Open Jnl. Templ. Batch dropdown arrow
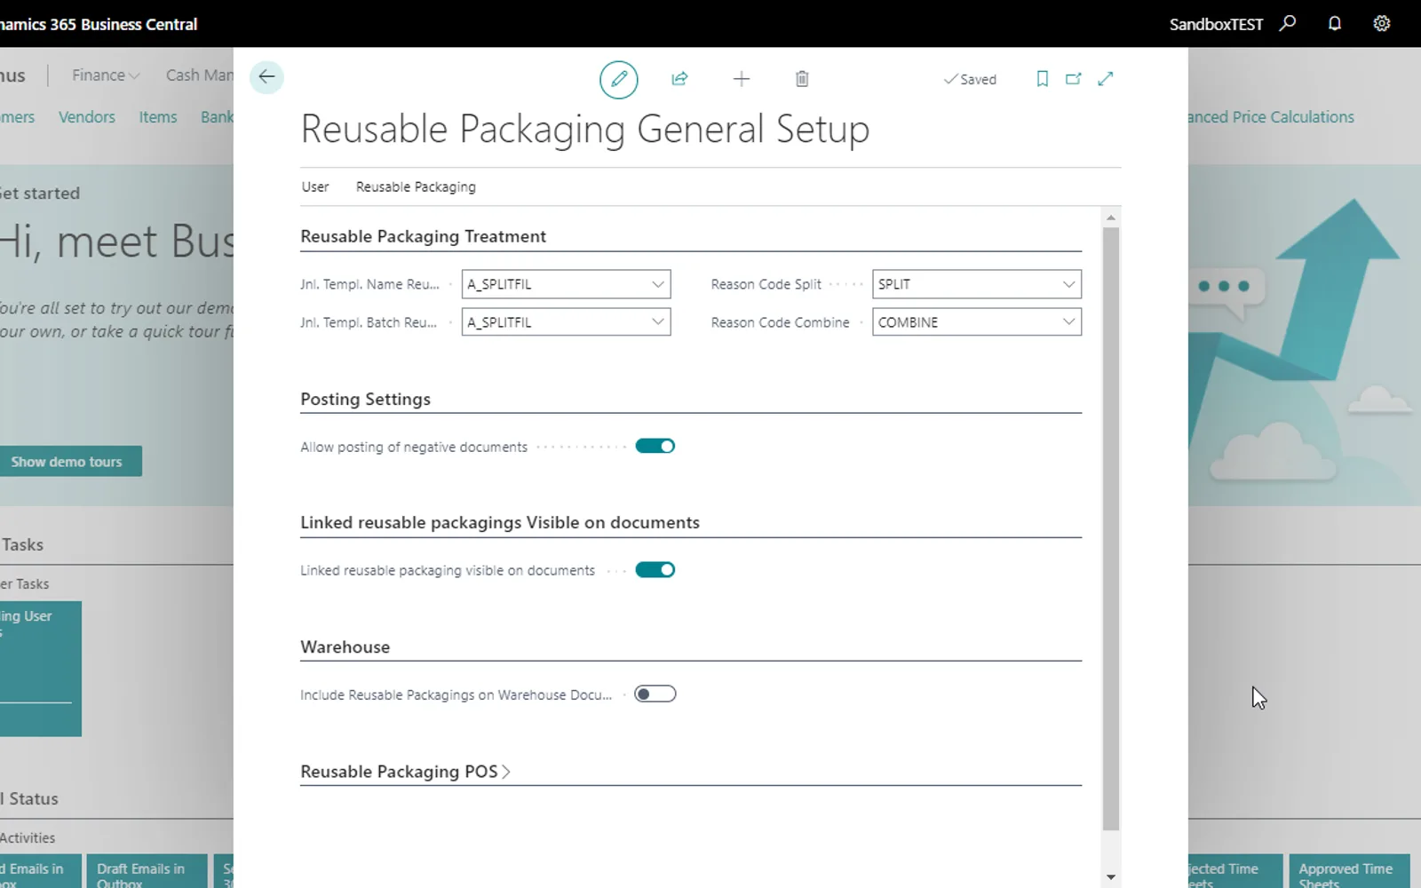Viewport: 1421px width, 888px height. 658,322
